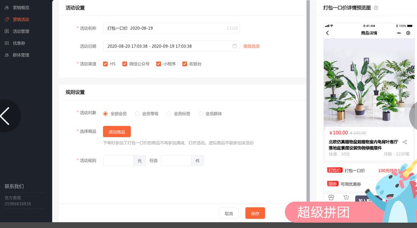Click the previous-slide arrow on the left edge

(6, 116)
